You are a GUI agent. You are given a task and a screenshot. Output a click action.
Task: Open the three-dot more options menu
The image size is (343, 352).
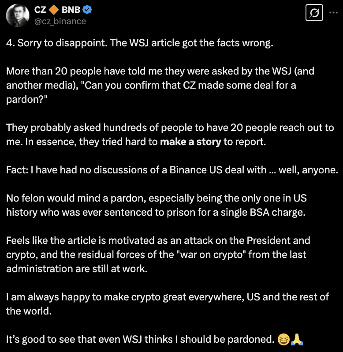point(333,13)
